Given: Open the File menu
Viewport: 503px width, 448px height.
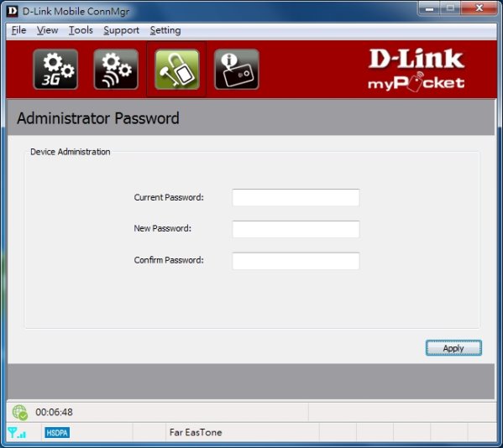Looking at the screenshot, I should pyautogui.click(x=19, y=30).
